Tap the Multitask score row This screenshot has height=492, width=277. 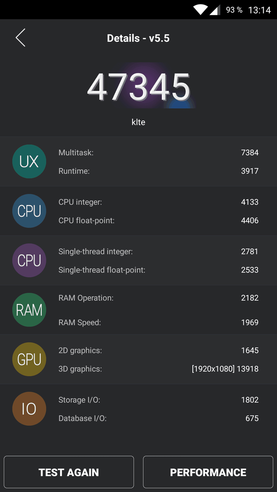tap(159, 153)
